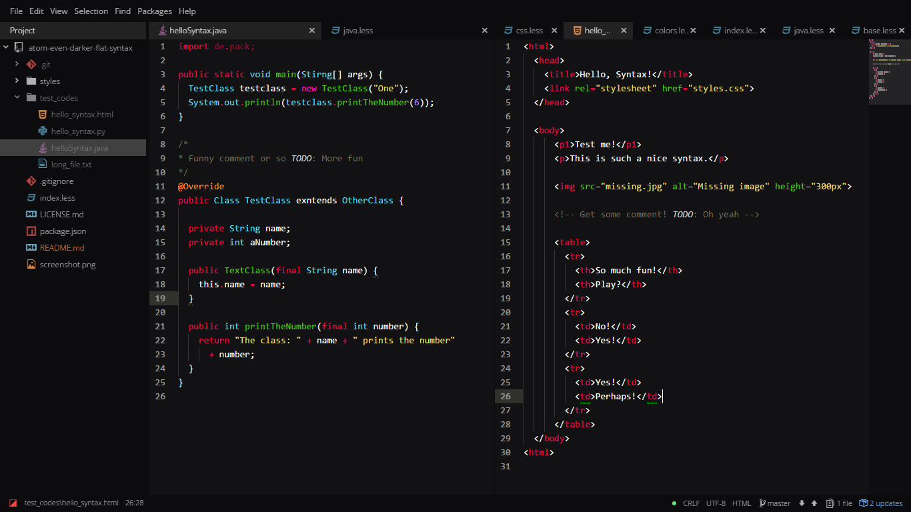Click the Python icon for hello_syntax.py

coord(43,131)
